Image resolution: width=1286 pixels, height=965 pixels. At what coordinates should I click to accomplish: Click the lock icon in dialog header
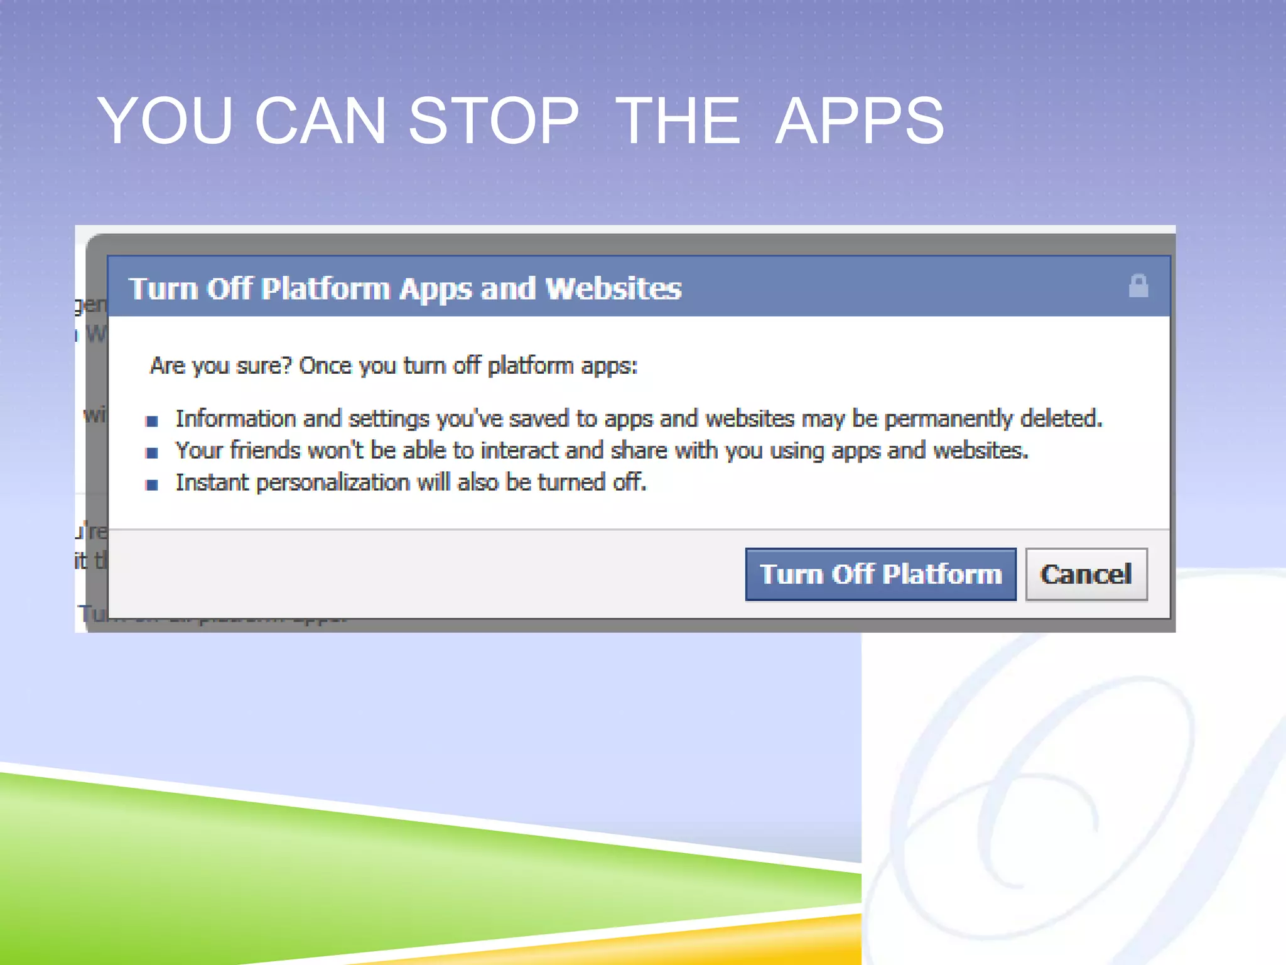[x=1138, y=286]
